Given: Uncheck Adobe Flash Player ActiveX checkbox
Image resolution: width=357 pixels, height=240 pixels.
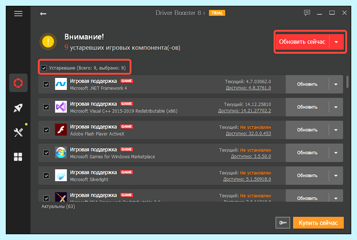Looking at the screenshot, I should point(46,130).
